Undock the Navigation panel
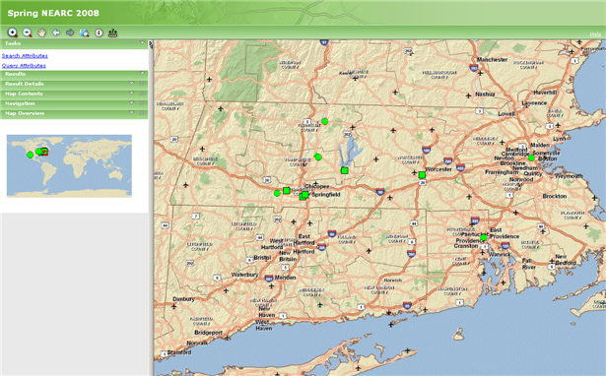The width and height of the screenshot is (606, 376). point(142,103)
